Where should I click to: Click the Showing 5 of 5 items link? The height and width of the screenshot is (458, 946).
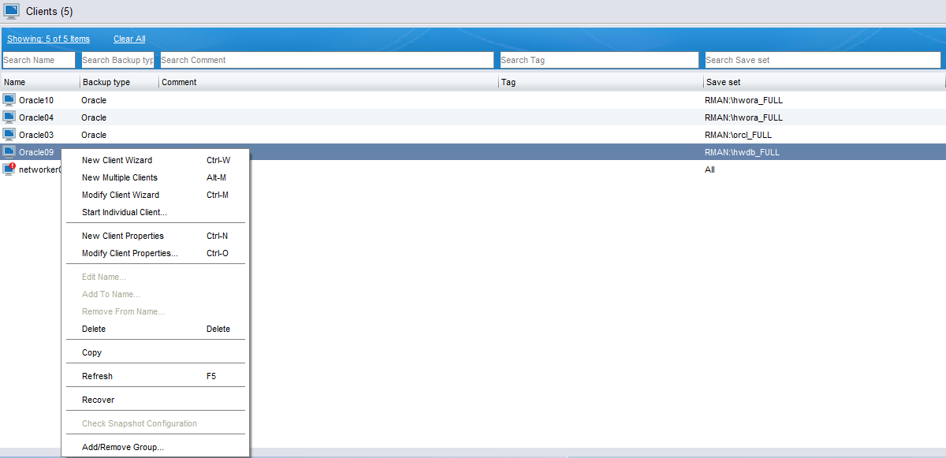coord(48,39)
